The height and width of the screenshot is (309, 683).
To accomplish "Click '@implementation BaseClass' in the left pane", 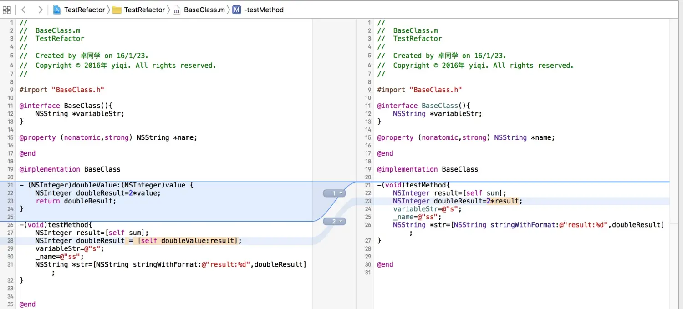I will click(x=70, y=169).
